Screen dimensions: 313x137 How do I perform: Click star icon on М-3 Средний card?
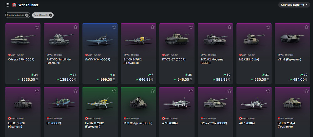coord(152,91)
